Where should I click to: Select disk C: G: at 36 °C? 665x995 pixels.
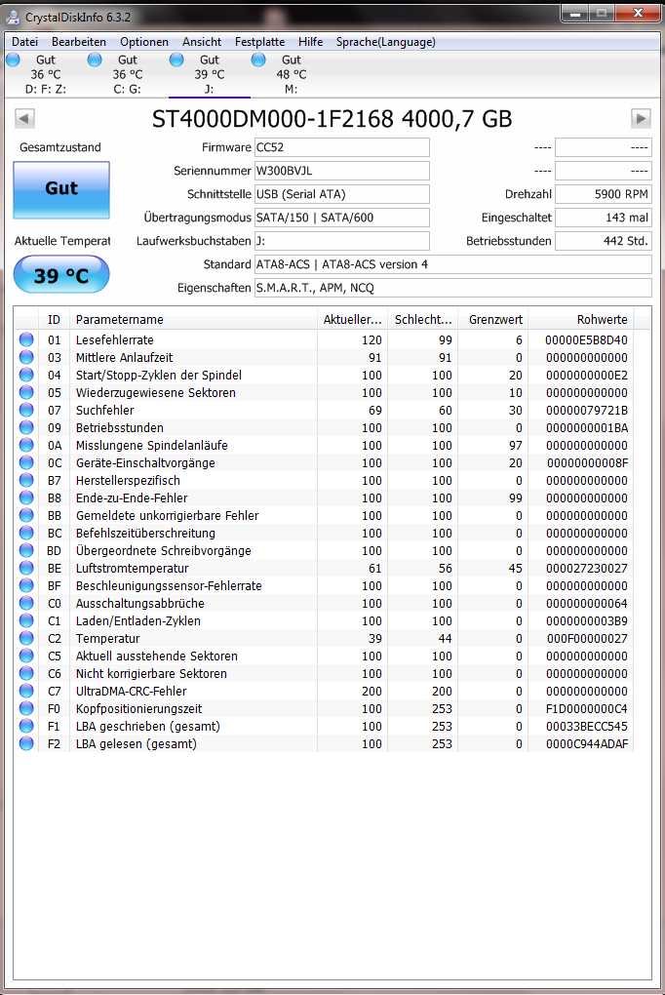(128, 74)
